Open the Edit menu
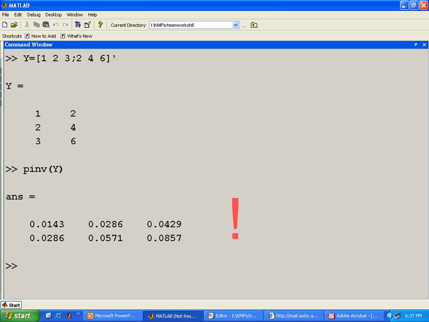Screen dimensions: 429x322 [18, 15]
